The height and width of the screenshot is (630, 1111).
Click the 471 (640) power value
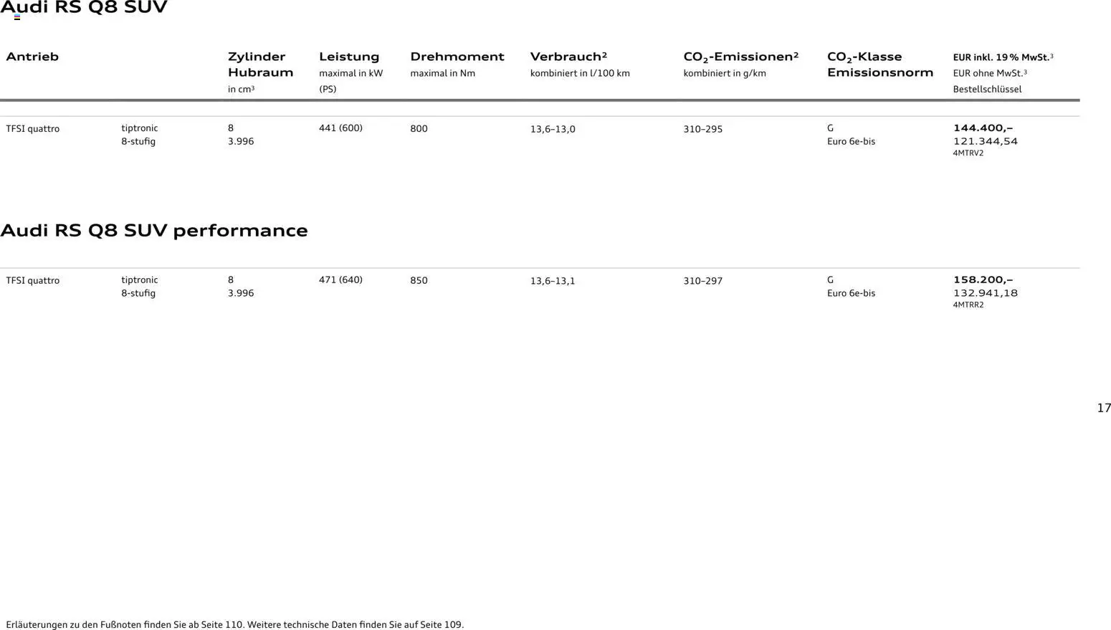340,280
